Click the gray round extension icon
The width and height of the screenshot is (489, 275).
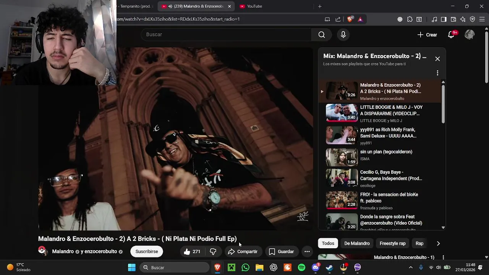pyautogui.click(x=400, y=19)
